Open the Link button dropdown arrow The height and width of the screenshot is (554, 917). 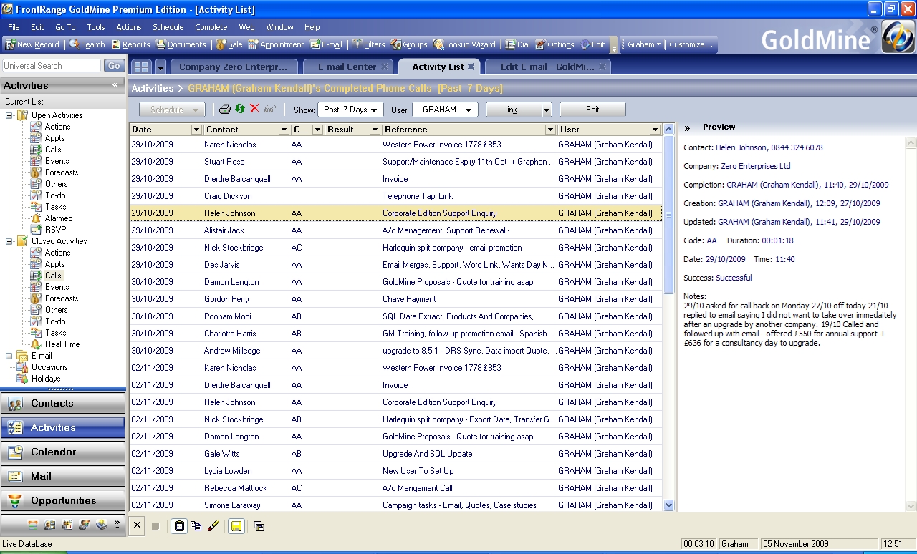pos(547,110)
